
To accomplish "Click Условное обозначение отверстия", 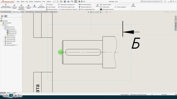I will pyautogui.click(x=68, y=9).
